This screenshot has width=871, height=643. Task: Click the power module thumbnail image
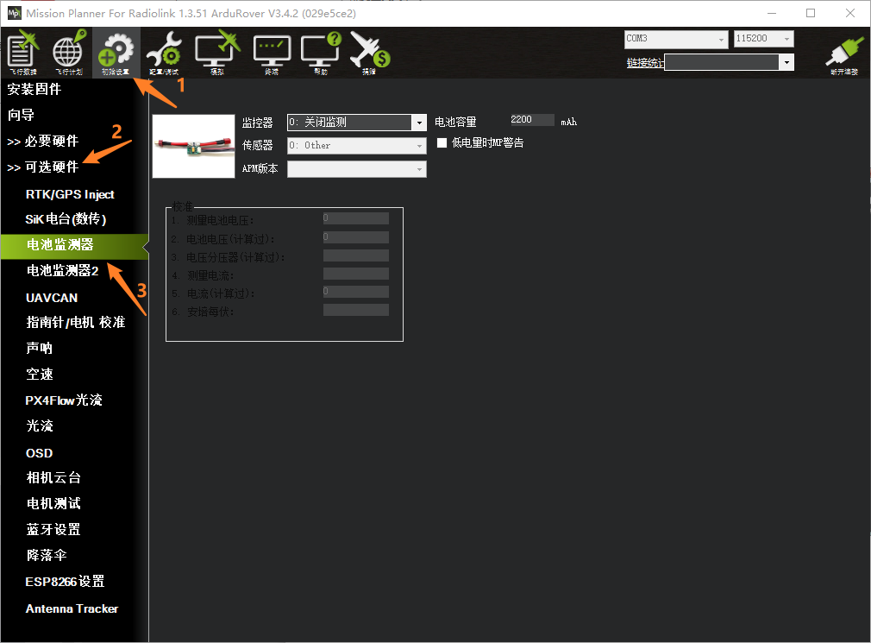pos(193,146)
